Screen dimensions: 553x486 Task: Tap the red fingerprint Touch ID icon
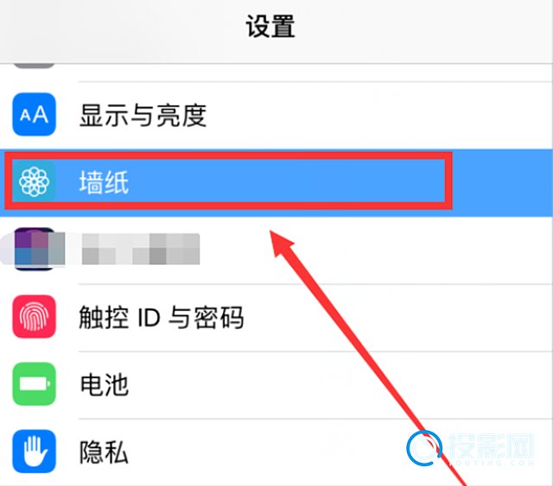(x=35, y=317)
